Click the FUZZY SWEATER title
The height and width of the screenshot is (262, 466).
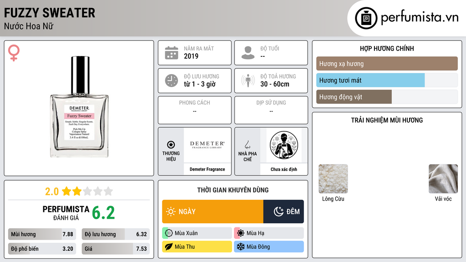[x=50, y=13]
